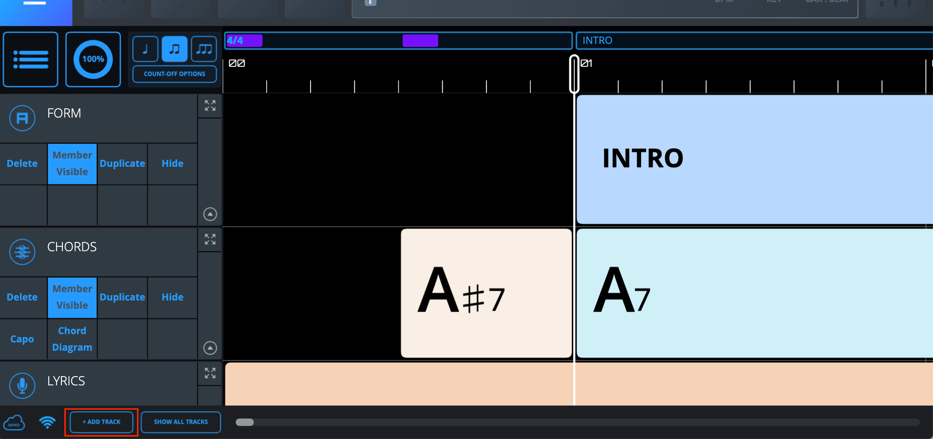This screenshot has height=439, width=933.
Task: Click the CHORDS track icon
Action: [22, 252]
